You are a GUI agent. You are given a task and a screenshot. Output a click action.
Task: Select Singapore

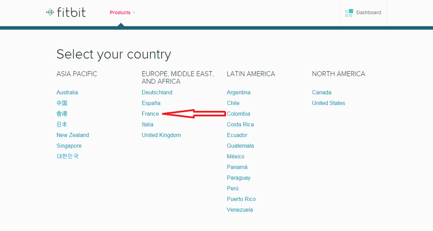[x=69, y=146]
